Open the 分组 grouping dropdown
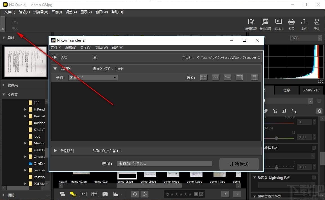The image size is (325, 200). [x=93, y=78]
